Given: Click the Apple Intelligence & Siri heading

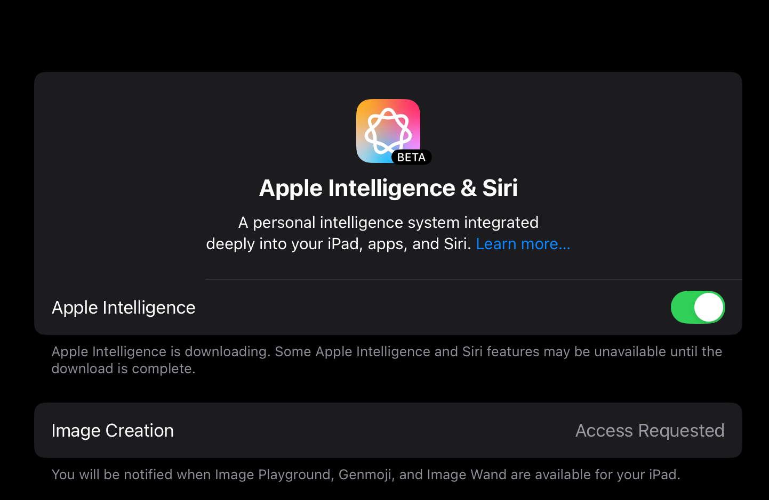Looking at the screenshot, I should click(388, 188).
